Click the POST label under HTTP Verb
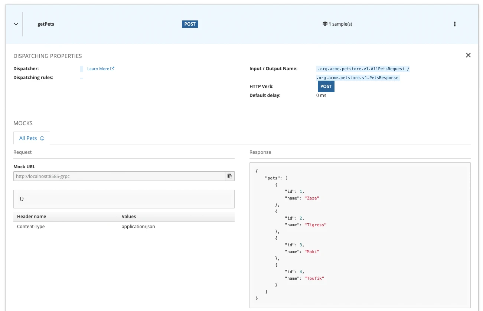 click(326, 87)
